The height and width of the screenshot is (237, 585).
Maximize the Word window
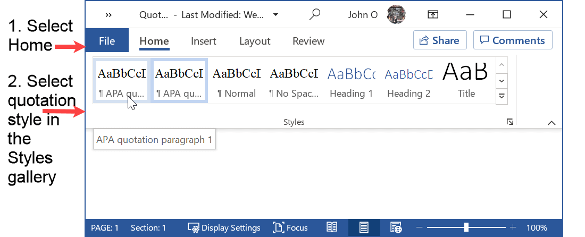coord(507,14)
